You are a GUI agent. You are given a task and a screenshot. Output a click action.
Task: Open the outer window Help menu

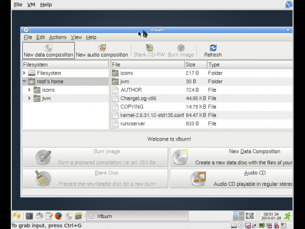(x=46, y=4)
